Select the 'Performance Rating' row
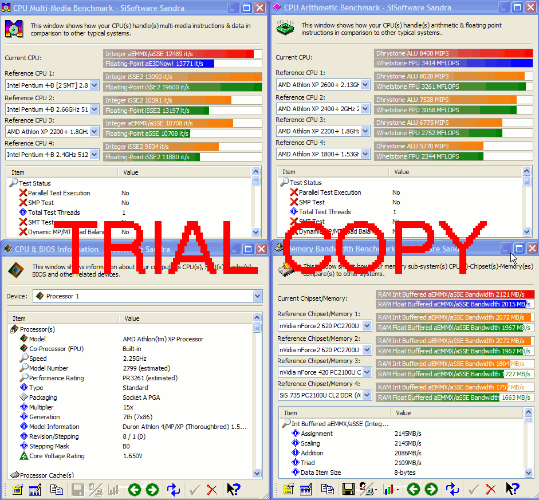The width and height of the screenshot is (539, 500). 130,378
